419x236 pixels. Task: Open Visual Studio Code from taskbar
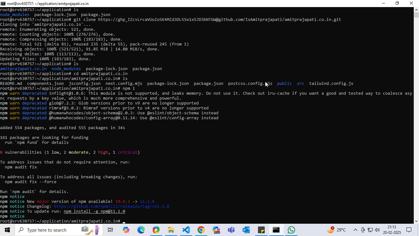click(186, 230)
